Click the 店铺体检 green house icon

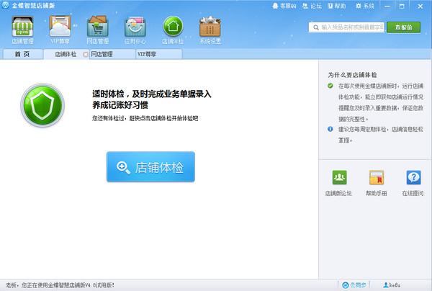pyautogui.click(x=173, y=30)
